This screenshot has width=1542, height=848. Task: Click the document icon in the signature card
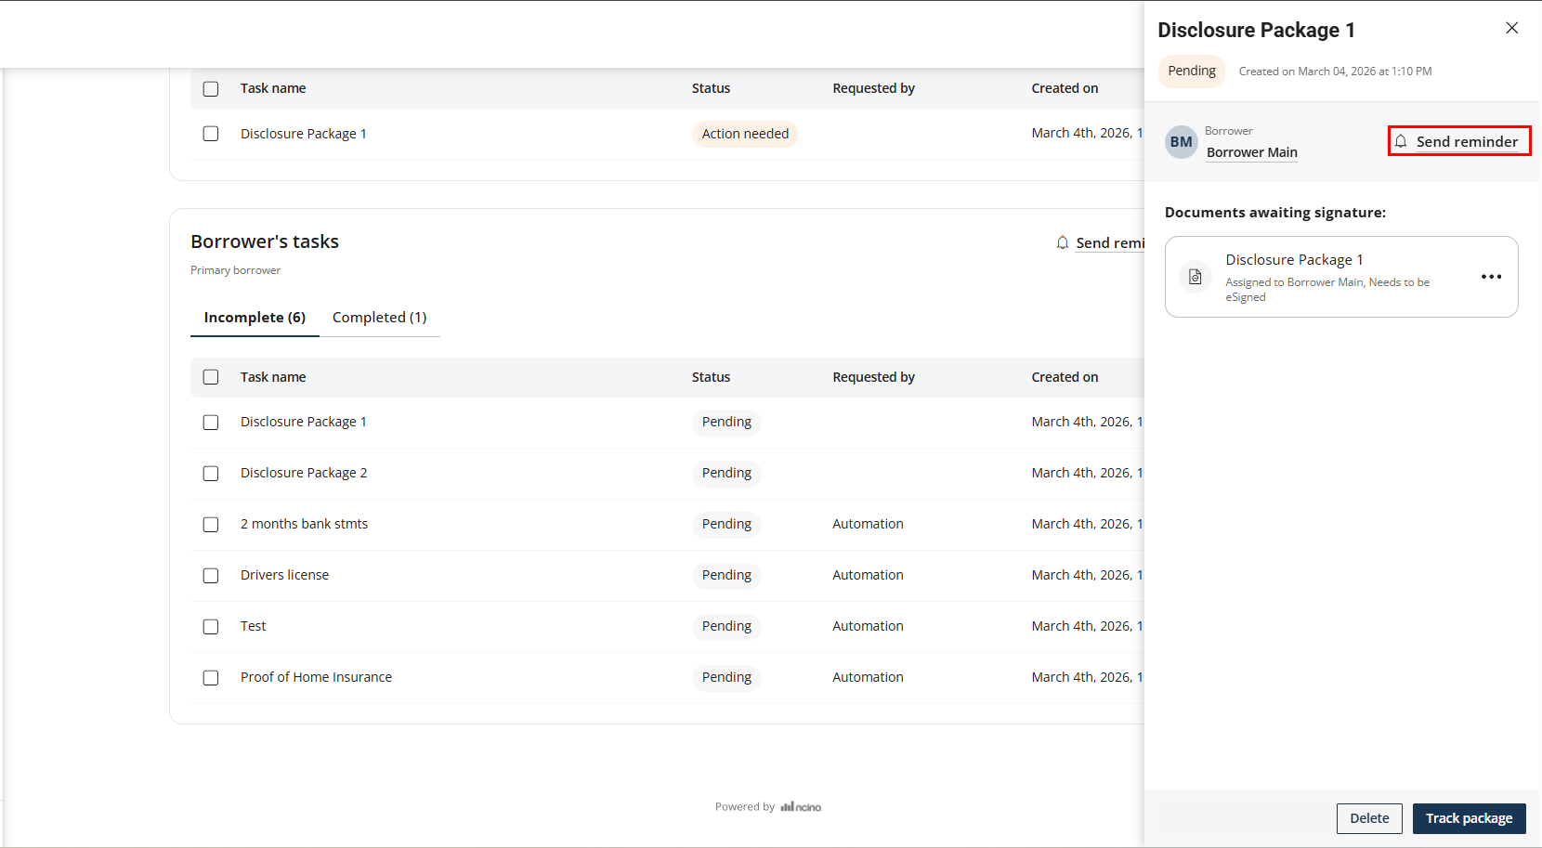coord(1196,277)
